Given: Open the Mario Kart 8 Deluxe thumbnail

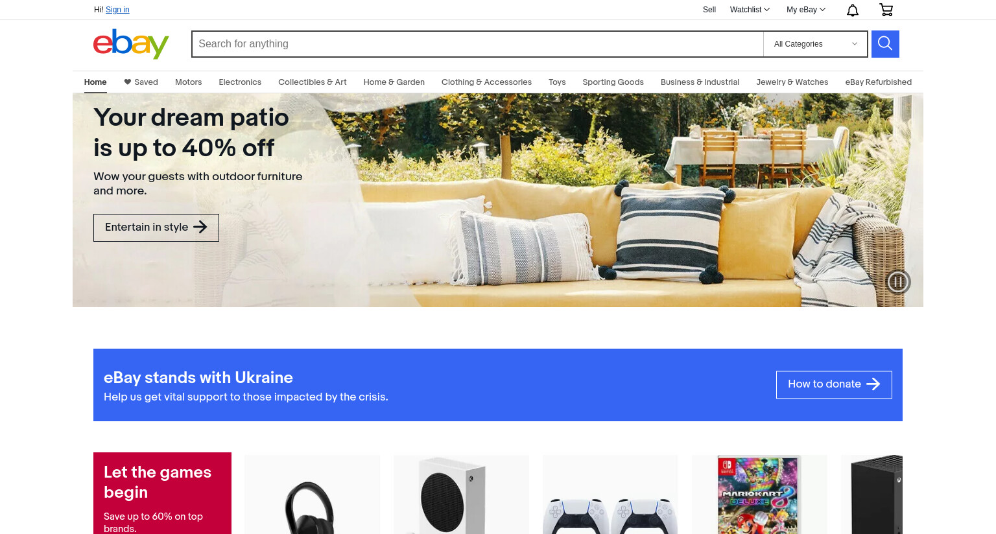Looking at the screenshot, I should pyautogui.click(x=759, y=494).
